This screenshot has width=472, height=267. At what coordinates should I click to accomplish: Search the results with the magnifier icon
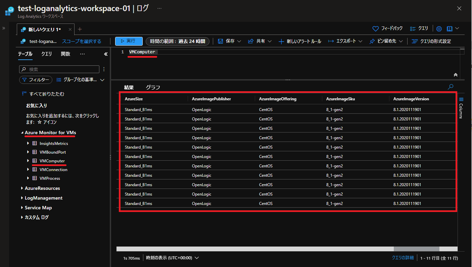[x=451, y=87]
